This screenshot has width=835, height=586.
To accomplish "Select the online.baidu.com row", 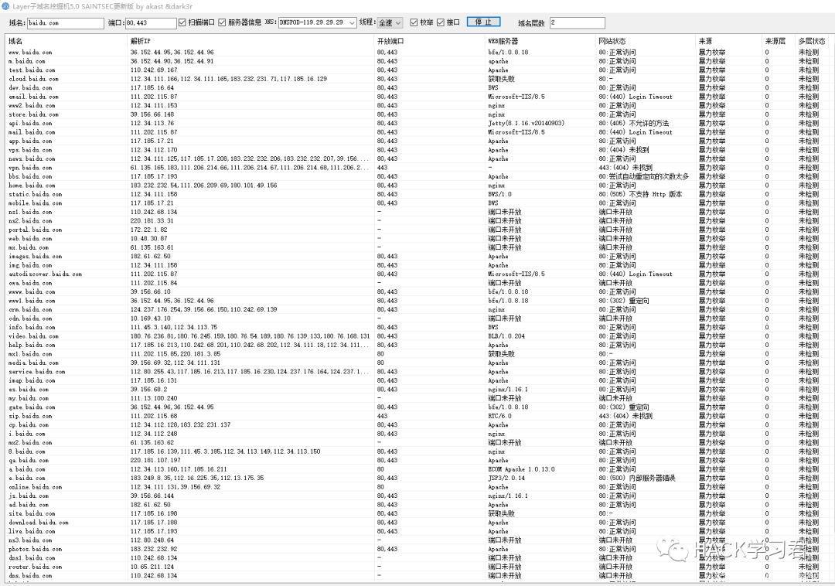I will tap(417, 487).
